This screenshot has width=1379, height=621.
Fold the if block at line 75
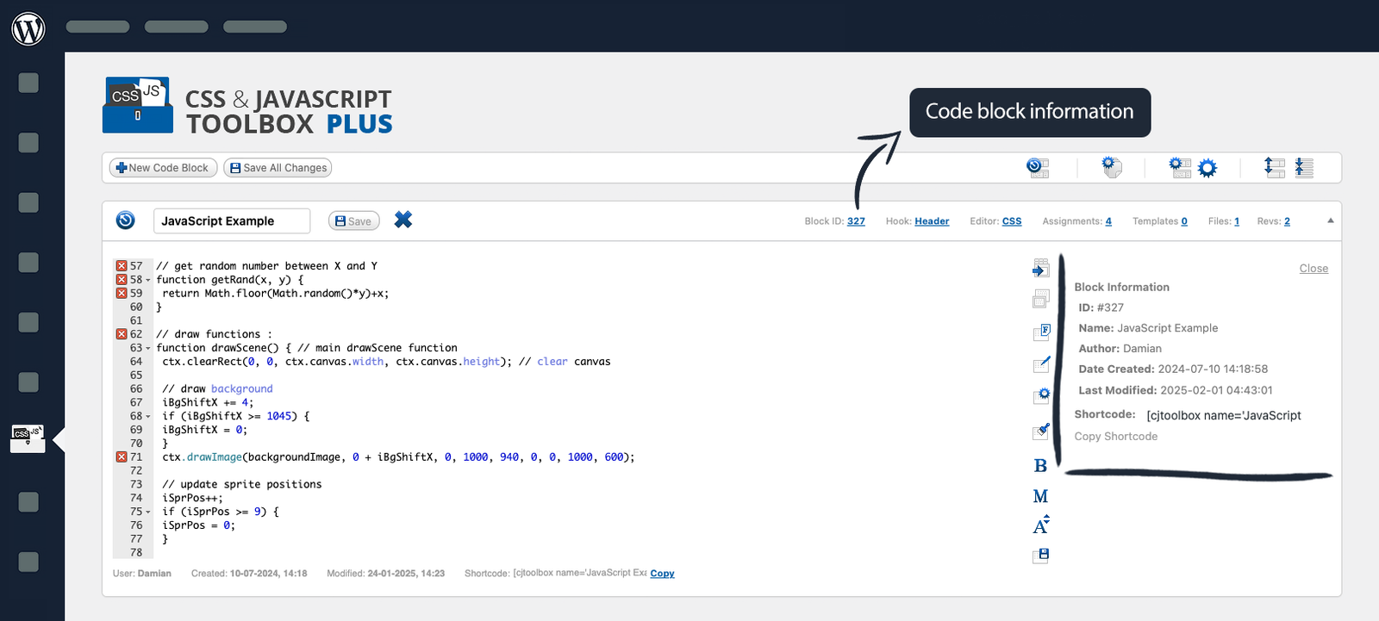click(x=148, y=512)
